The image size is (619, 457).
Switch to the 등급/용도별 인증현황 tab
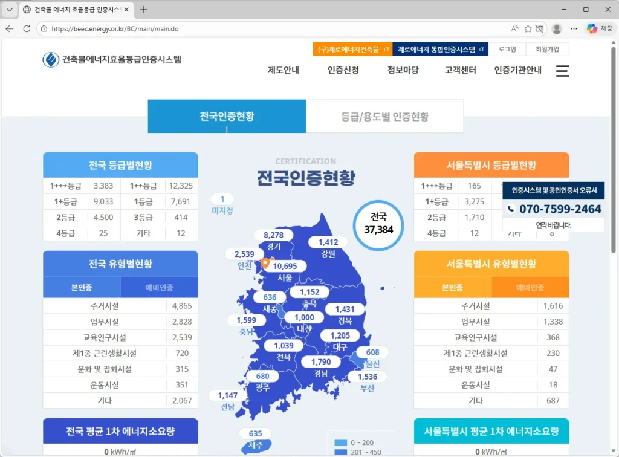point(385,116)
